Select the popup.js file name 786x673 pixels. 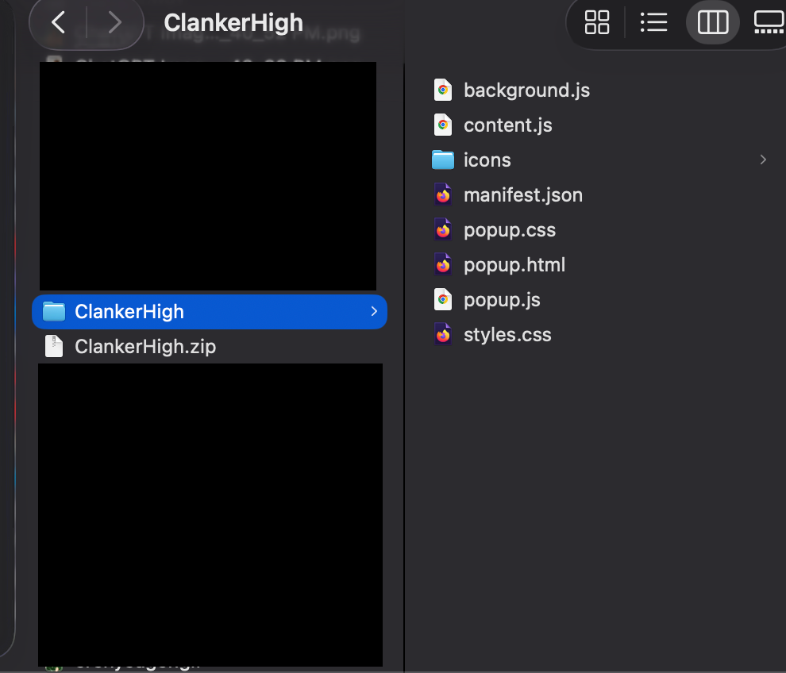coord(502,300)
